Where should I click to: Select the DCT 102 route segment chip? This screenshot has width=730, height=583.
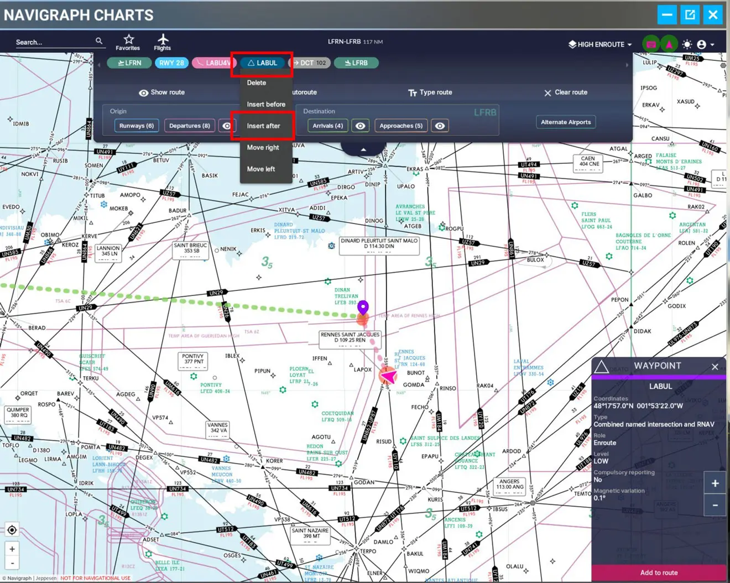point(312,63)
